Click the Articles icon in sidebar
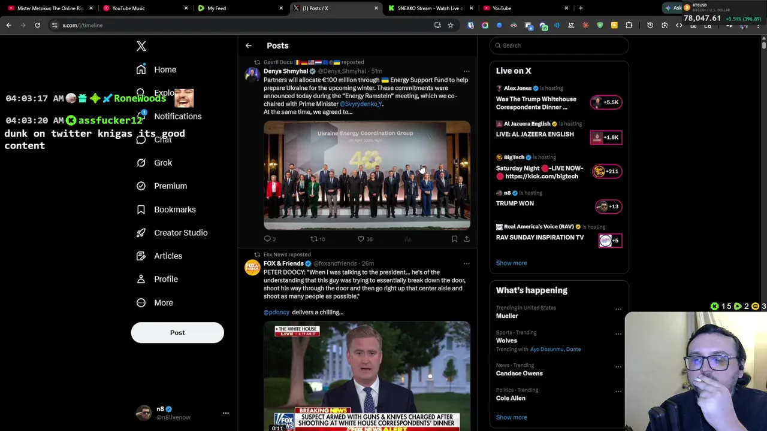 pyautogui.click(x=141, y=256)
